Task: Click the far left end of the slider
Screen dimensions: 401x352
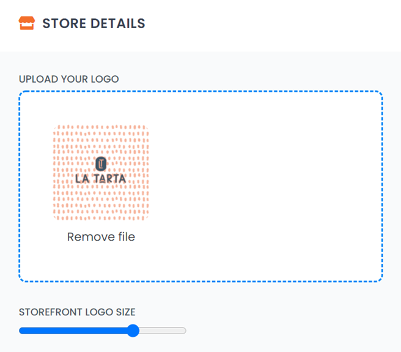Action: tap(21, 331)
